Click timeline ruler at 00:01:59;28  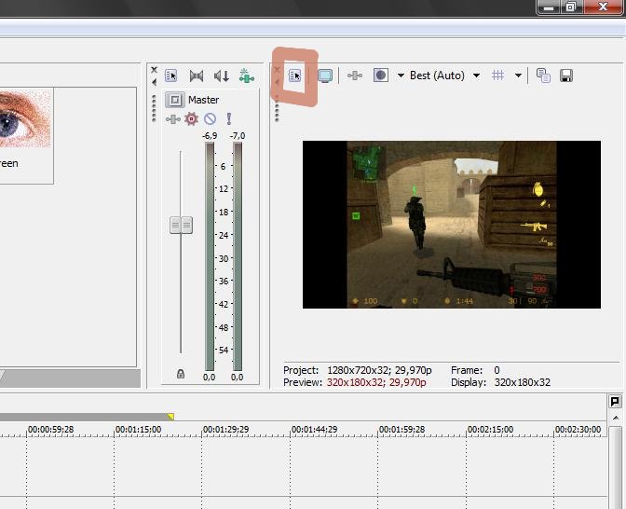pyautogui.click(x=401, y=430)
